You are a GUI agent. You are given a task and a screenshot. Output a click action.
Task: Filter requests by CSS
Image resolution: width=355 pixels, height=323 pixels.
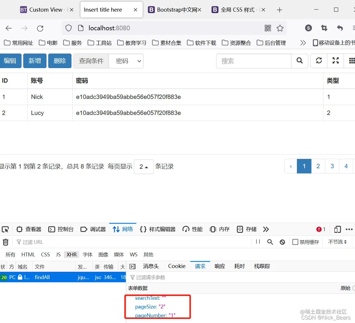point(45,255)
